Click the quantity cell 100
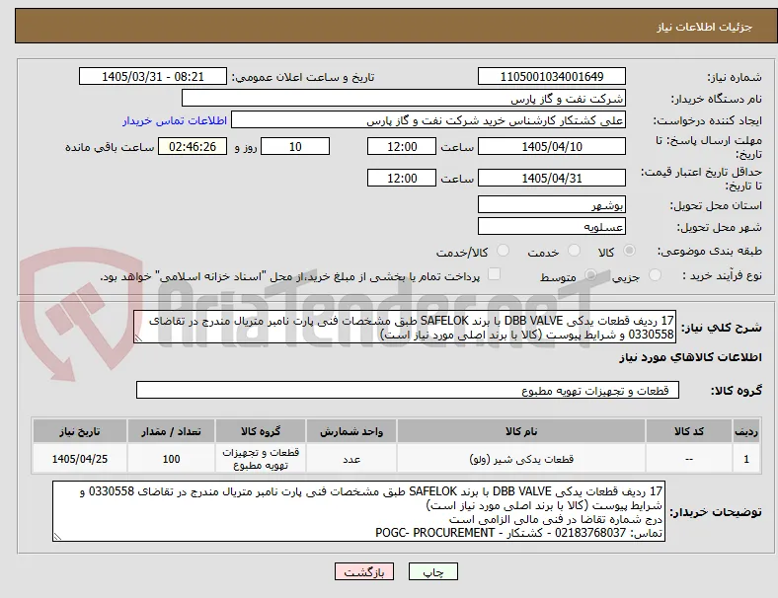Viewport: 778px width, 598px height. coord(171,459)
